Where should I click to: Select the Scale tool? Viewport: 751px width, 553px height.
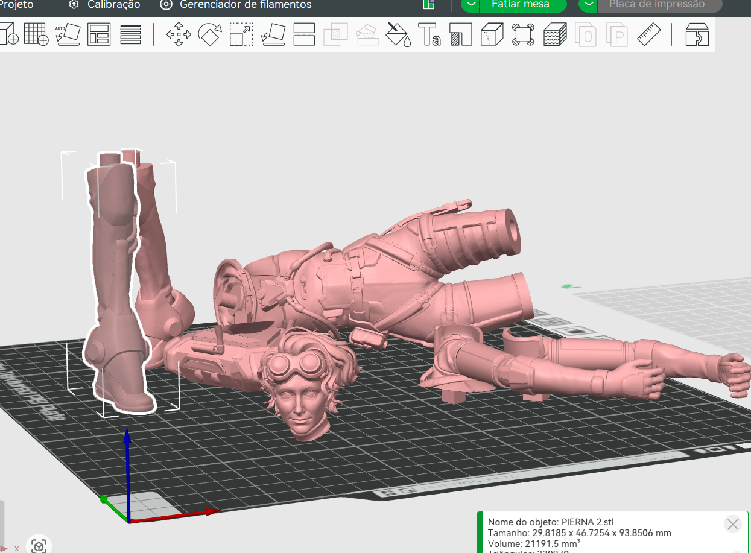point(241,34)
